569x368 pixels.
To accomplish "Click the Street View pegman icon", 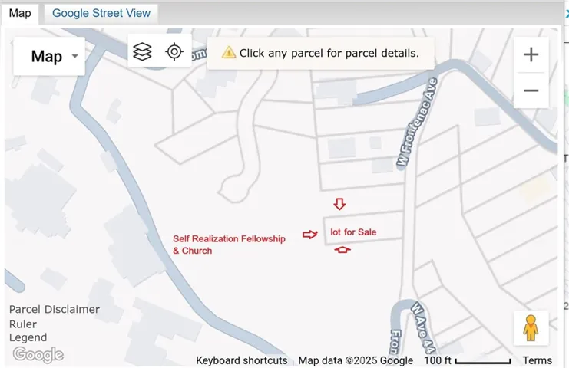I will click(x=531, y=328).
